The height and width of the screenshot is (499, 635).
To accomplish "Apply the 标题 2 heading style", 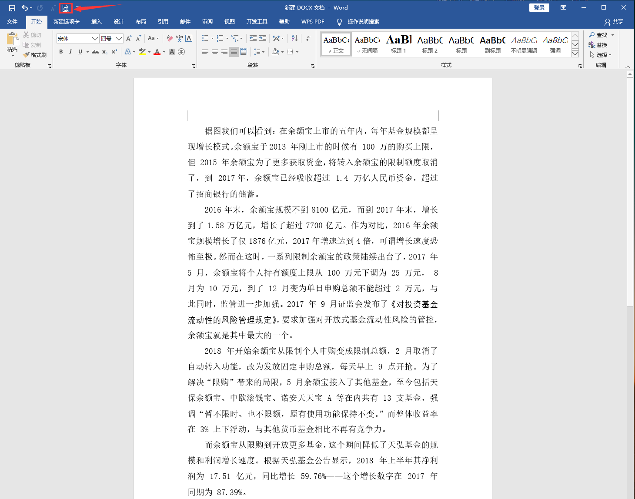I will coord(430,44).
